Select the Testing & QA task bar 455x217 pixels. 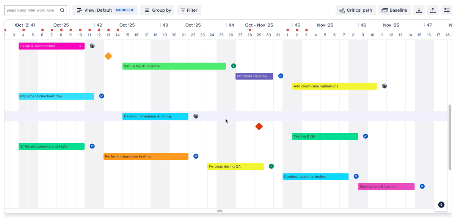325,136
